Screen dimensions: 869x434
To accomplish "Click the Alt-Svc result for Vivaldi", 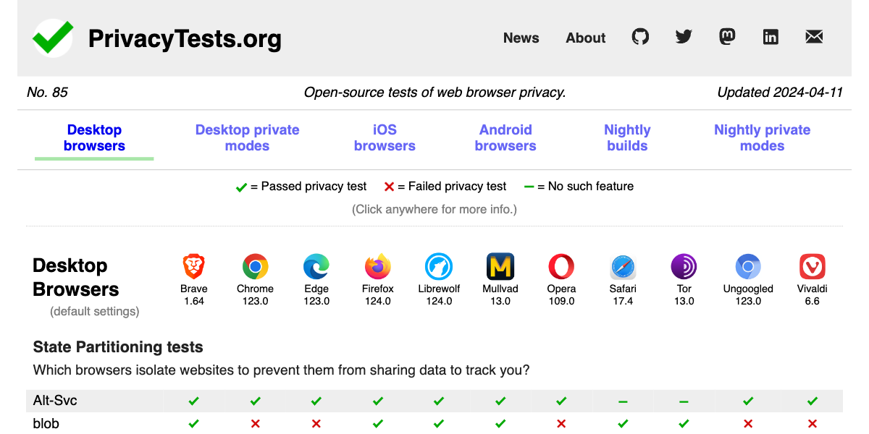I will [813, 401].
